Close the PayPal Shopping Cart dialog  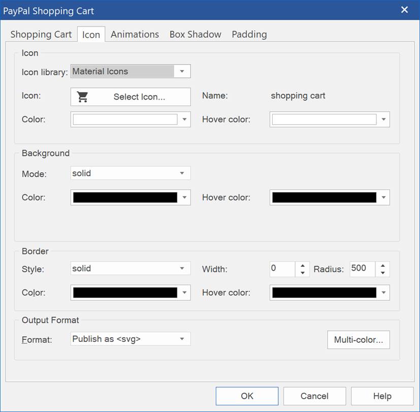(404, 10)
